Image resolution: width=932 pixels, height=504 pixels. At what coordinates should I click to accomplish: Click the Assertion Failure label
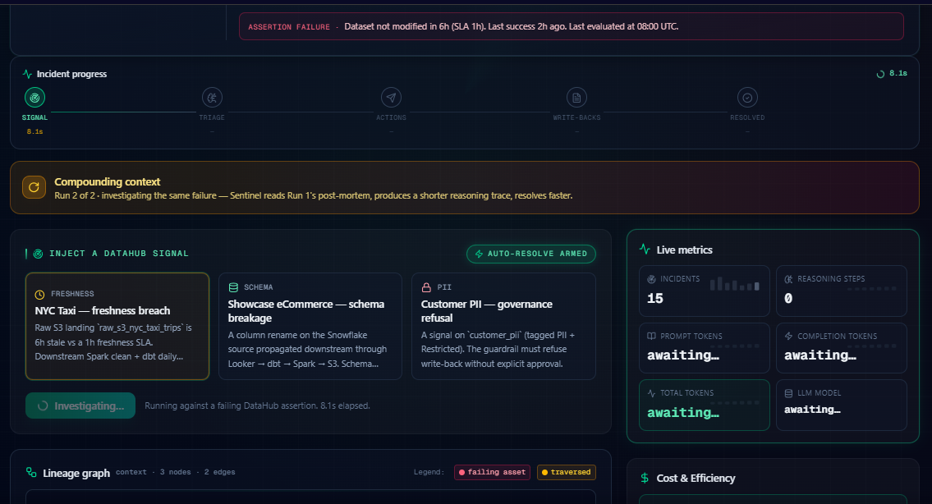pos(289,27)
